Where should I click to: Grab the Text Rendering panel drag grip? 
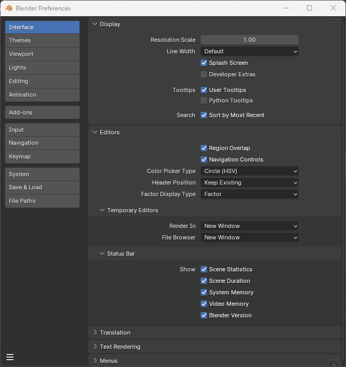point(335,346)
